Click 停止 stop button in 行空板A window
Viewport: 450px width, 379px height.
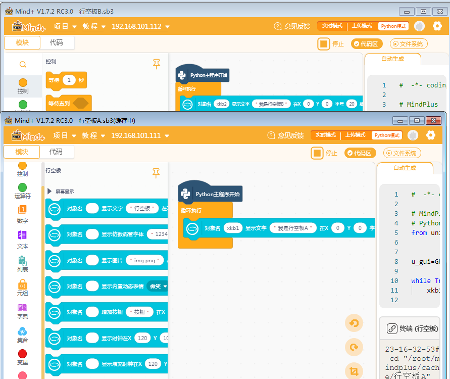point(324,153)
